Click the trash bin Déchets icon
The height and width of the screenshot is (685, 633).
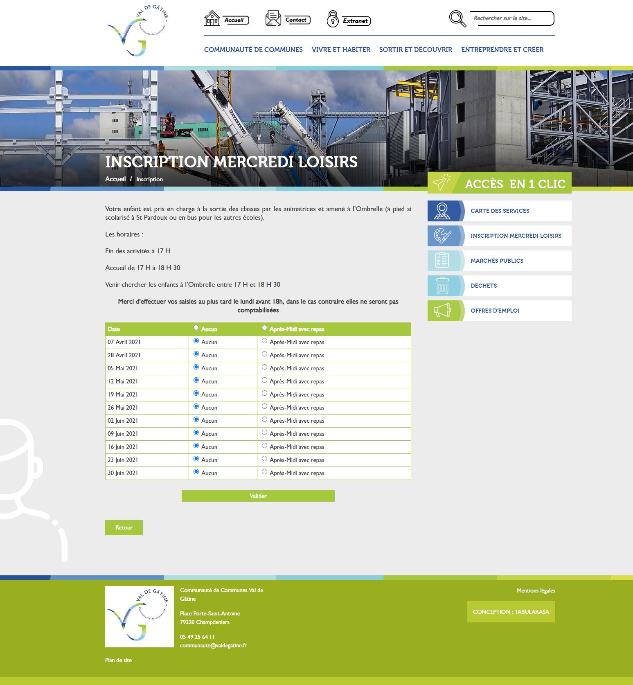(x=442, y=286)
